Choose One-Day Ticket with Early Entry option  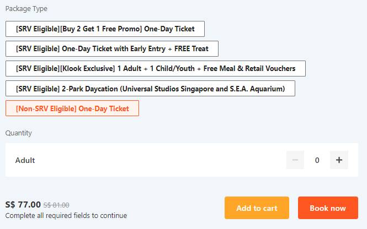[112, 48]
